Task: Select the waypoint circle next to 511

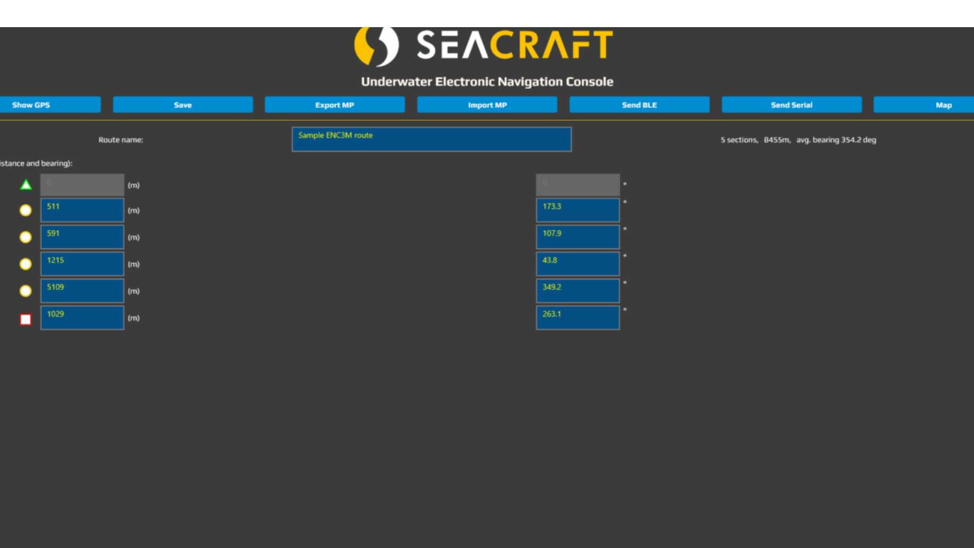Action: (x=25, y=210)
